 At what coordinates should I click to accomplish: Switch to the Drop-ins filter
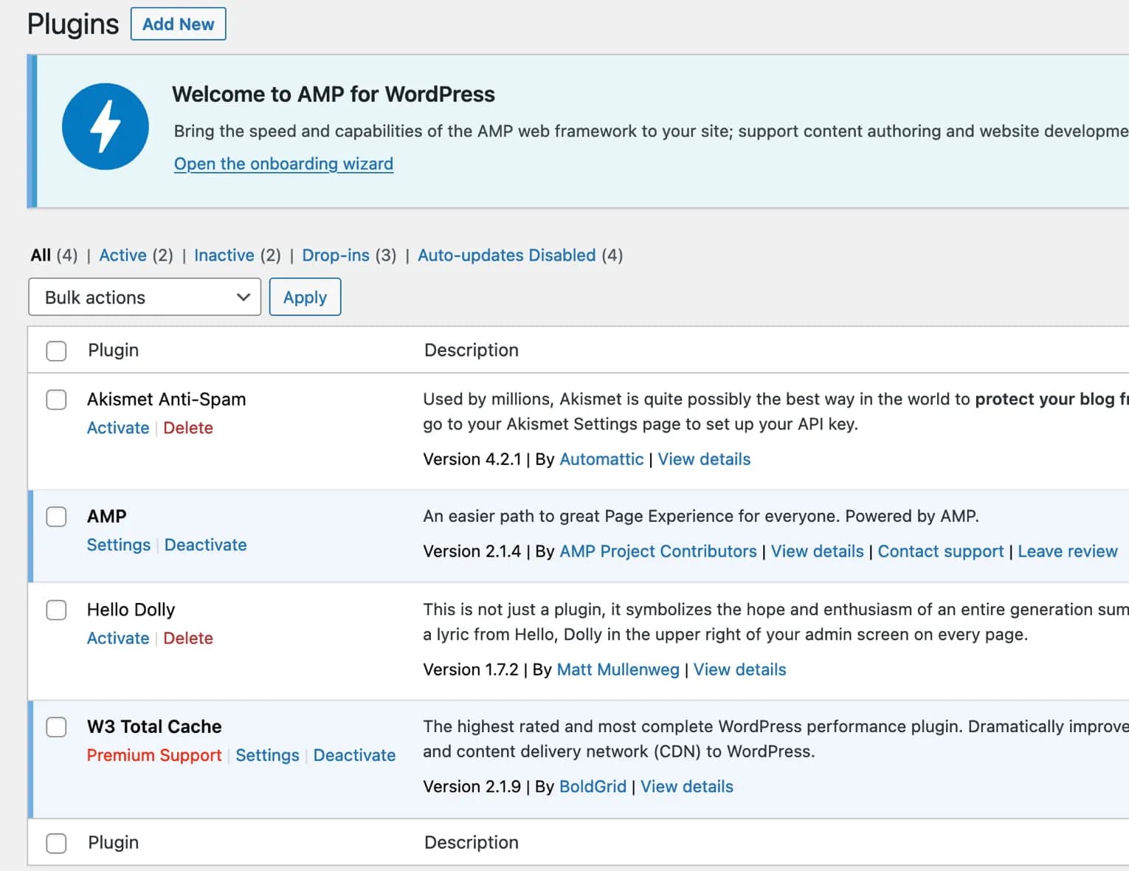coord(336,255)
